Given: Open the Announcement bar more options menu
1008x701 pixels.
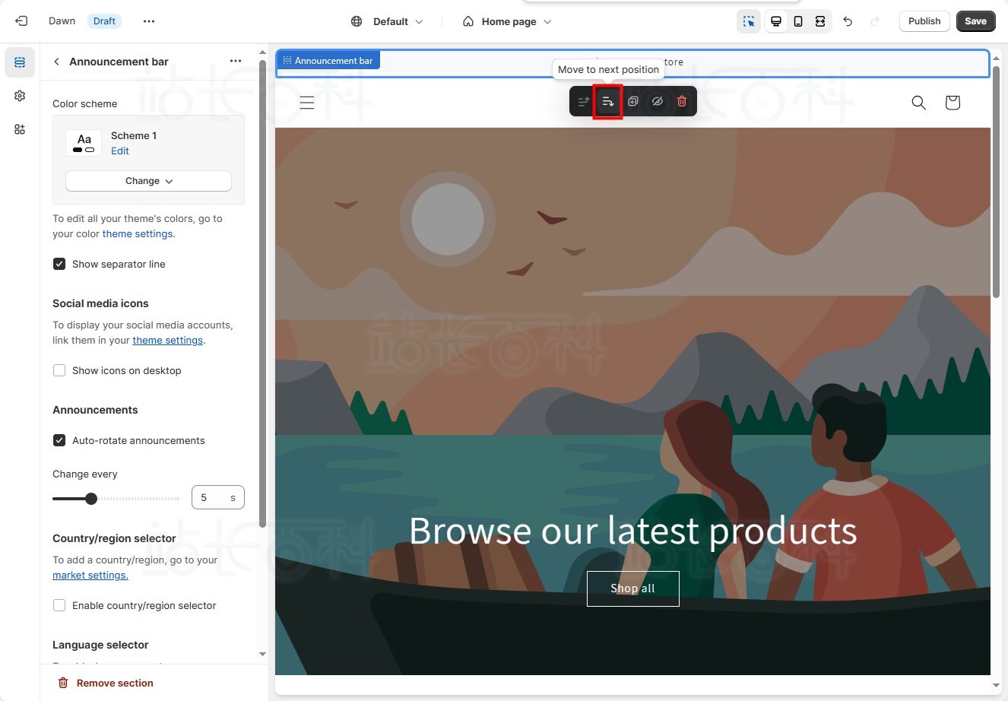Looking at the screenshot, I should coord(236,62).
